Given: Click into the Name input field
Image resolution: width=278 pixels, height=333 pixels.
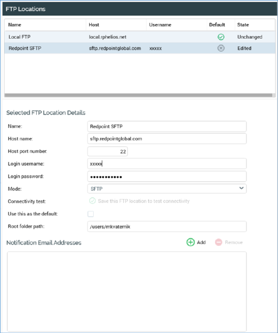Looking at the screenshot, I should click(x=167, y=127).
